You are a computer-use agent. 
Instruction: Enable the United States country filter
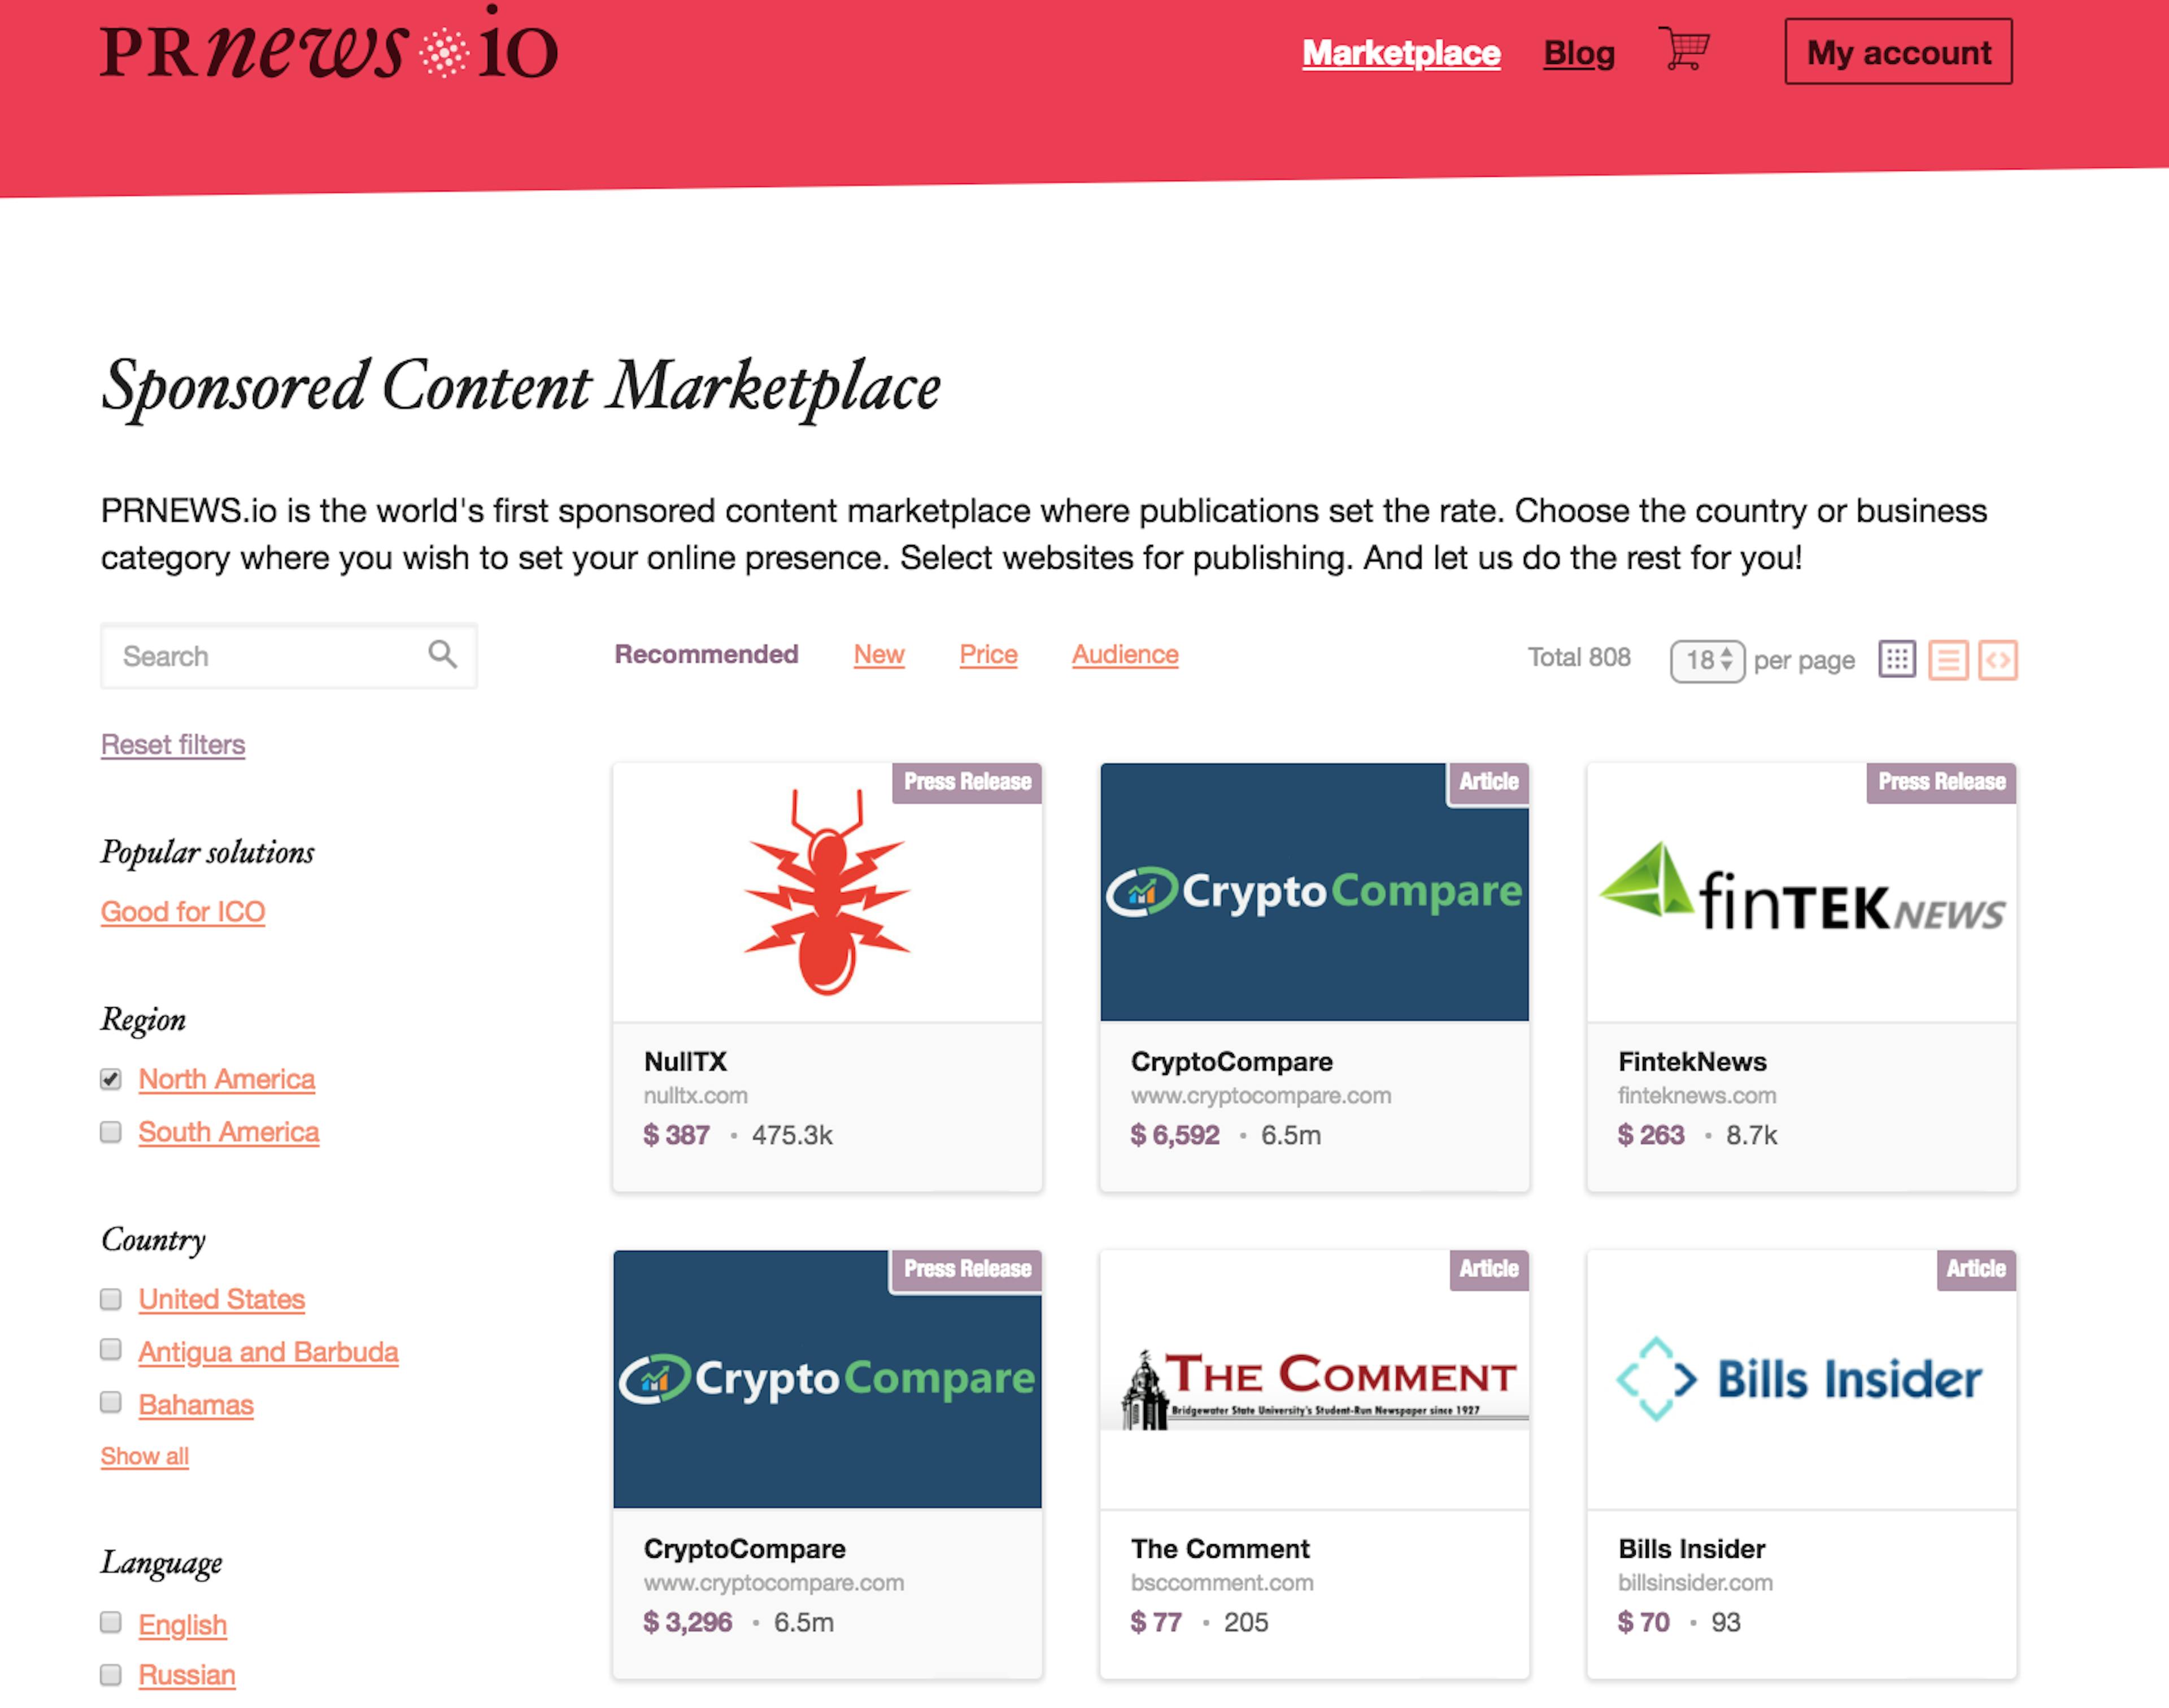click(111, 1299)
